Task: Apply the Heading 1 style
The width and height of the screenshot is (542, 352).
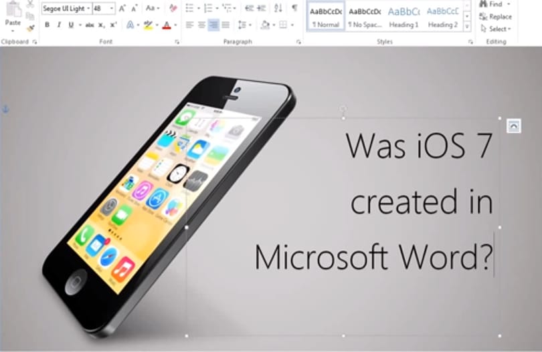Action: pos(403,17)
